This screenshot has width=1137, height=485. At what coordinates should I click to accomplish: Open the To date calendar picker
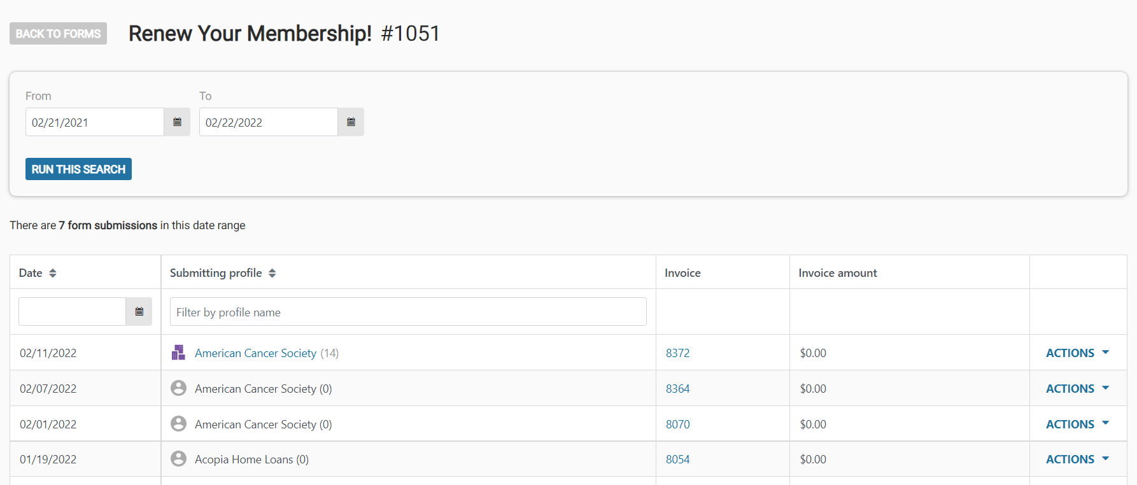[351, 122]
